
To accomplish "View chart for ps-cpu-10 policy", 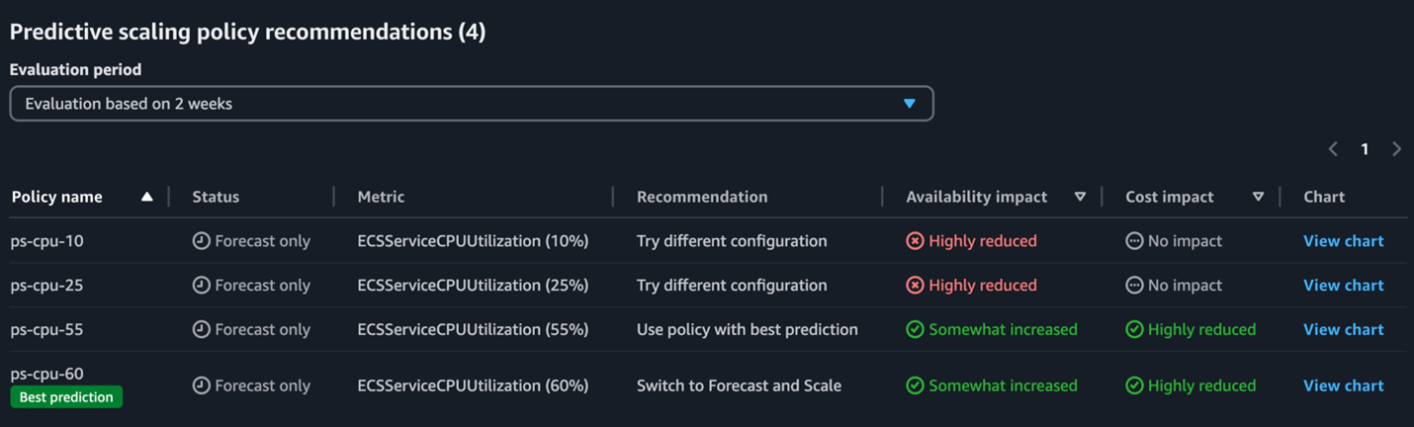I will pos(1343,241).
